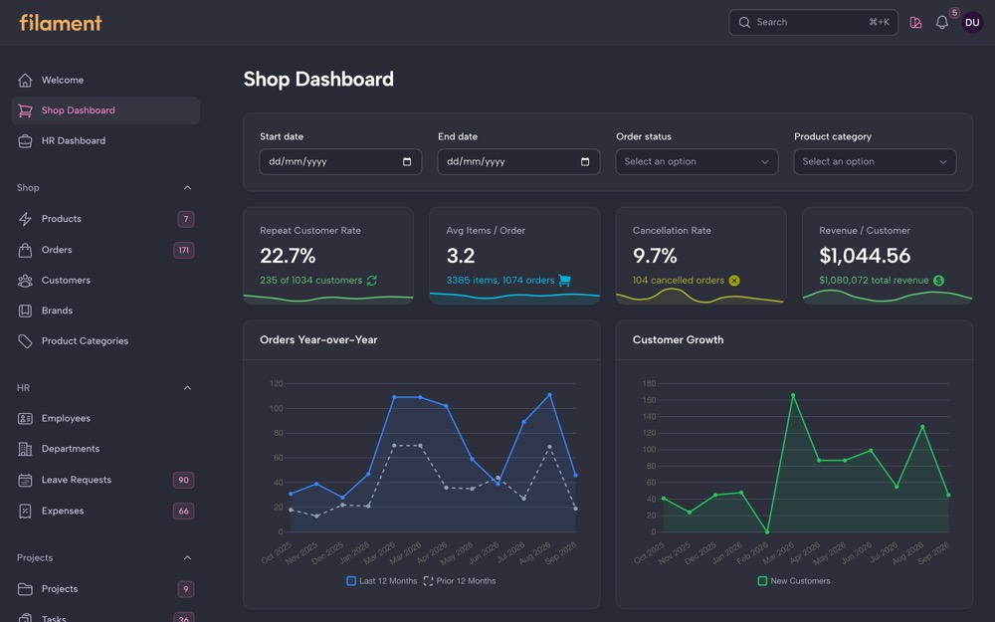The width and height of the screenshot is (995, 622).
Task: Collapse the Shop navigation group
Action: point(187,188)
